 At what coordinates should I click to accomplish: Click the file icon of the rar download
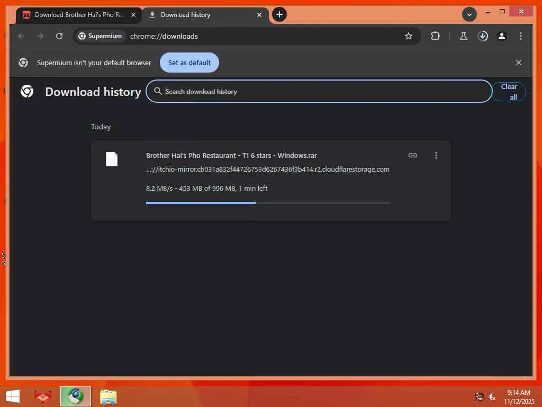(x=112, y=159)
